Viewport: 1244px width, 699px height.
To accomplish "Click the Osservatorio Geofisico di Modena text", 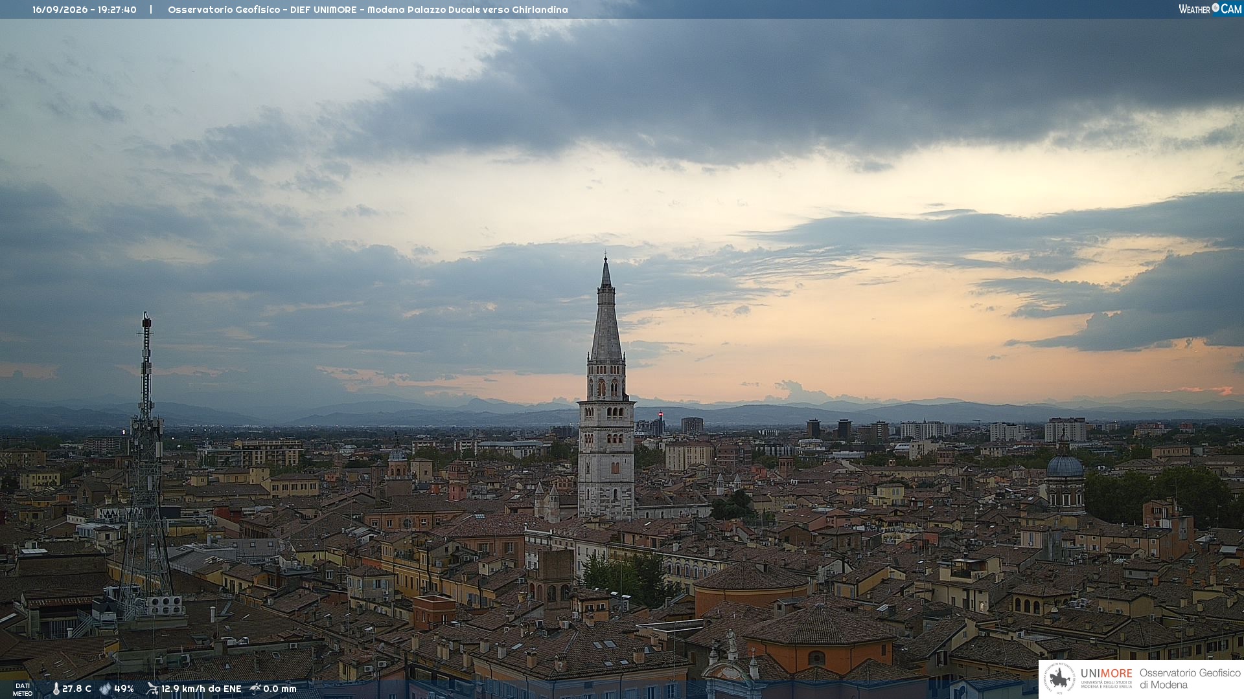I will click(1190, 679).
